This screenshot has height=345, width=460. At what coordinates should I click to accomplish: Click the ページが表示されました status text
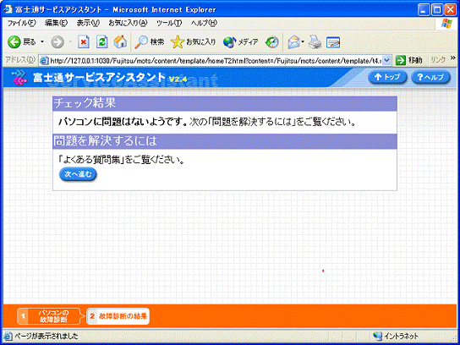(x=46, y=336)
